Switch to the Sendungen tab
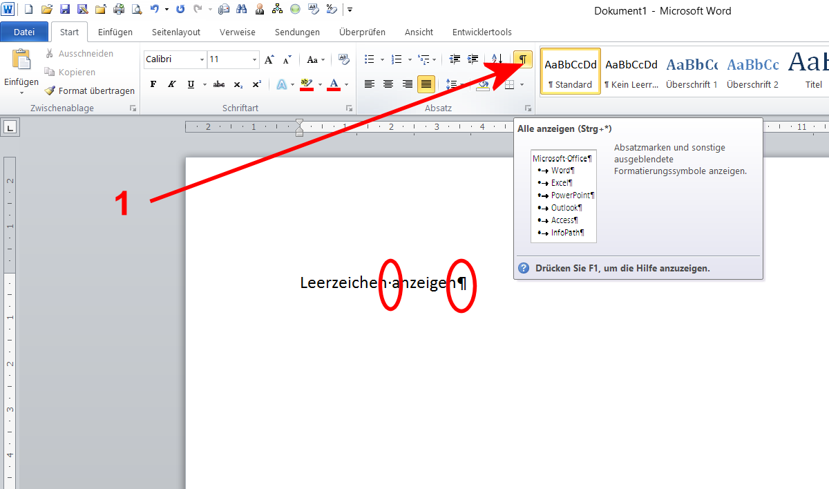829x489 pixels. (x=297, y=32)
